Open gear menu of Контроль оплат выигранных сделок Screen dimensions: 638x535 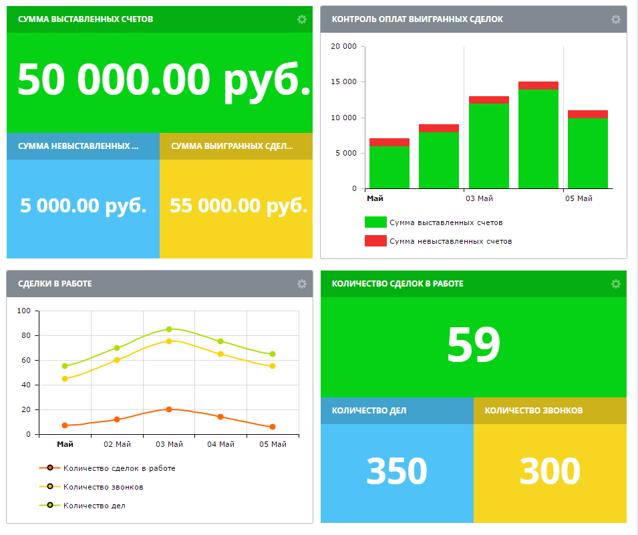pyautogui.click(x=615, y=19)
